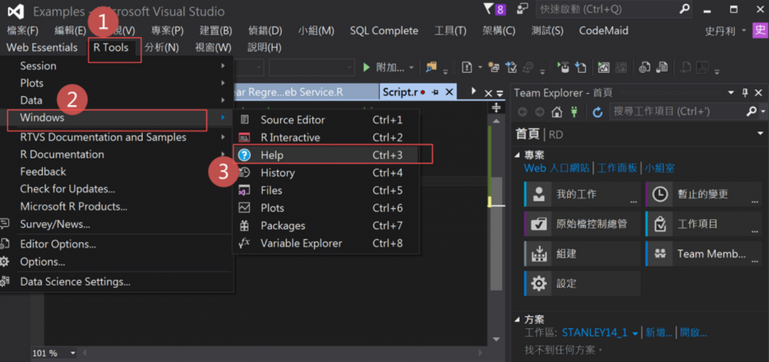
Task: Open CodeMaid menu
Action: (x=603, y=31)
